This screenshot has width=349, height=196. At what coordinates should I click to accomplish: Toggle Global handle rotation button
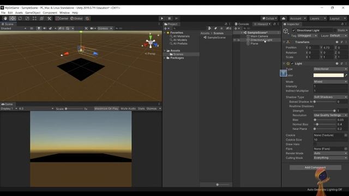click(x=76, y=19)
